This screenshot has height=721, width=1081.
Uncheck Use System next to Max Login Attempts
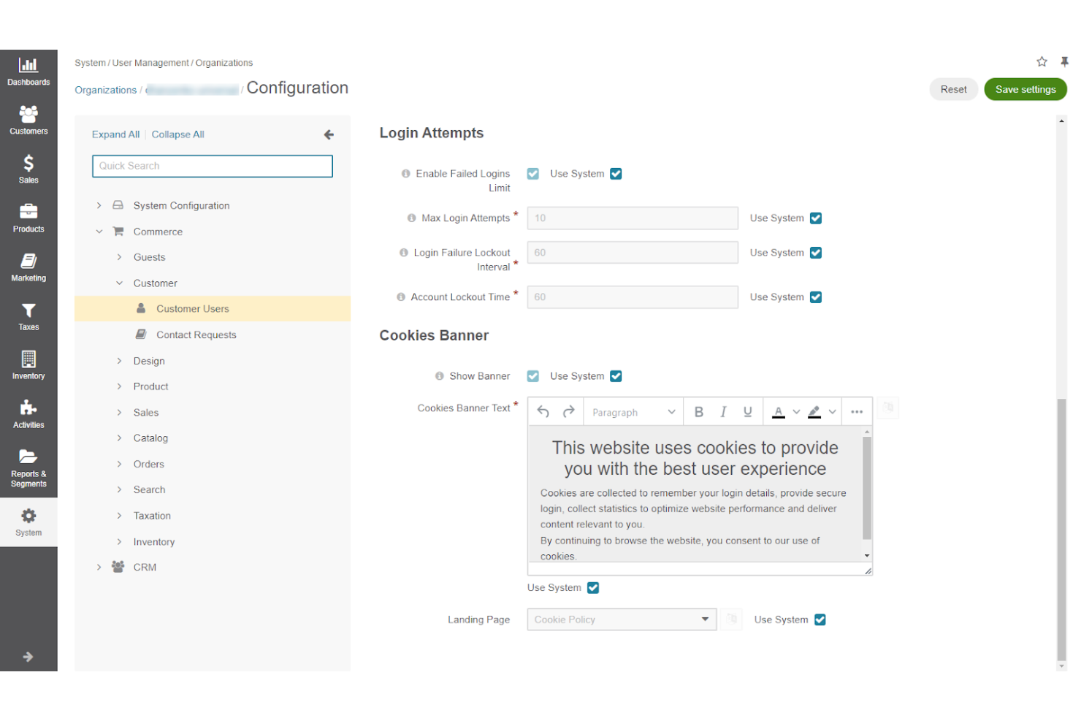(816, 218)
